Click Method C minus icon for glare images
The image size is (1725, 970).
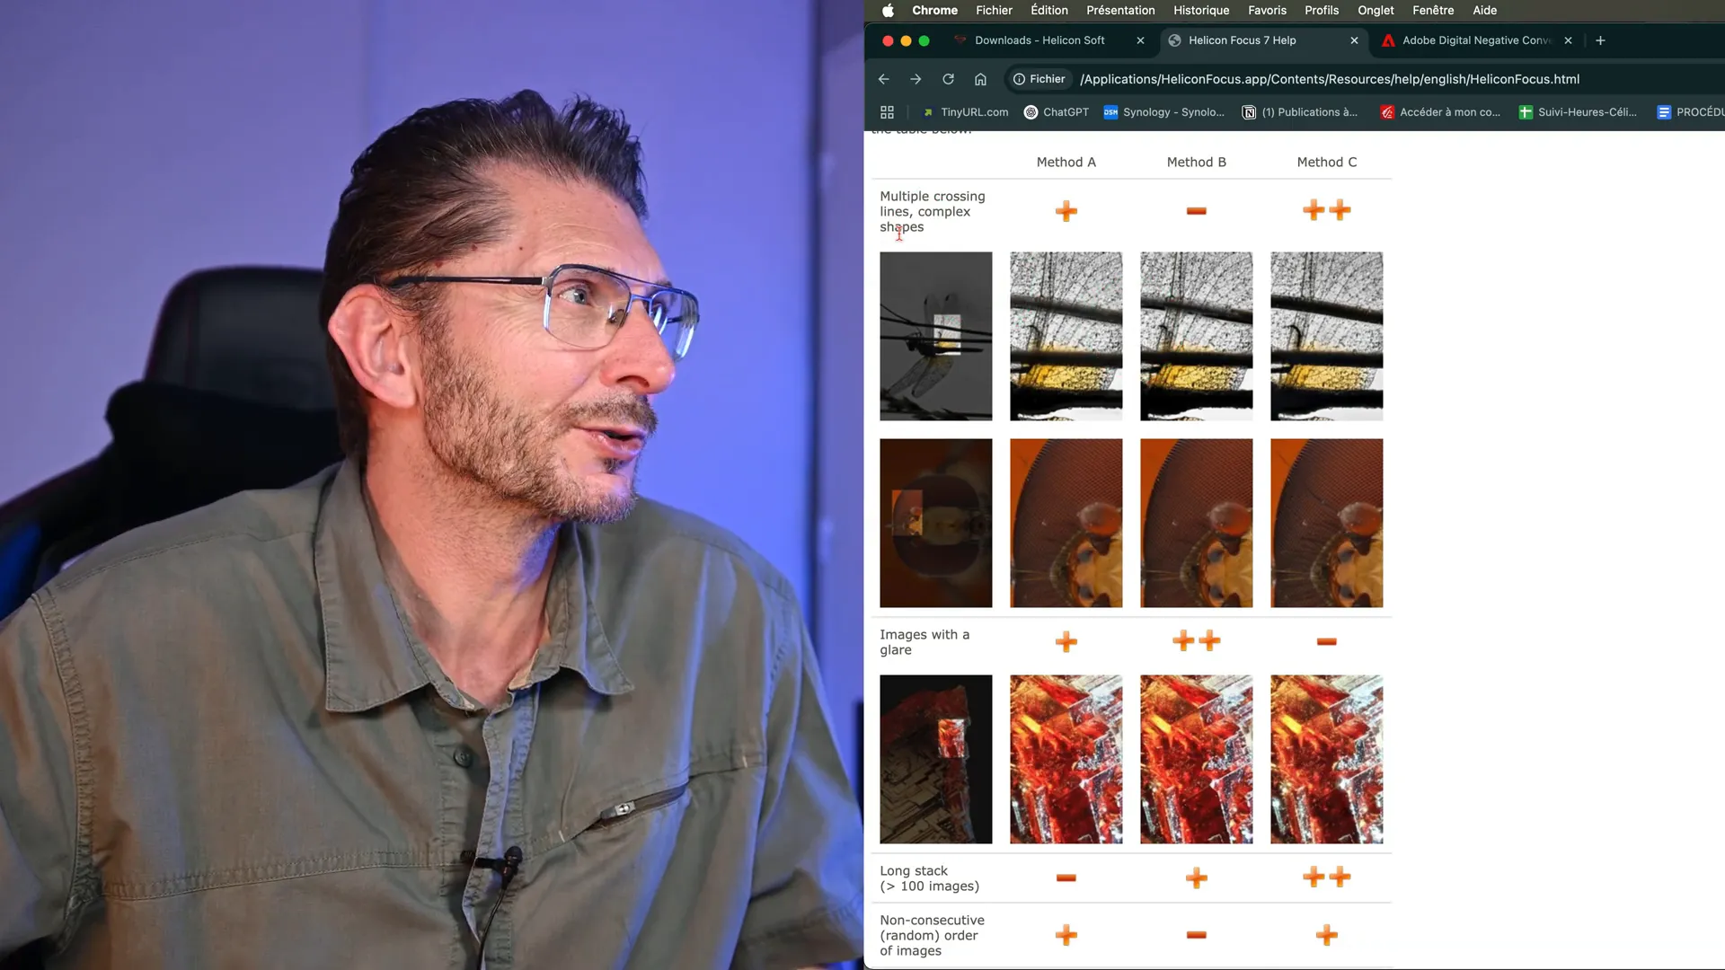coord(1326,641)
